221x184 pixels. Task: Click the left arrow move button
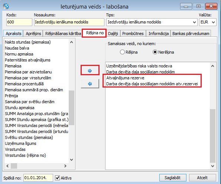[90, 84]
